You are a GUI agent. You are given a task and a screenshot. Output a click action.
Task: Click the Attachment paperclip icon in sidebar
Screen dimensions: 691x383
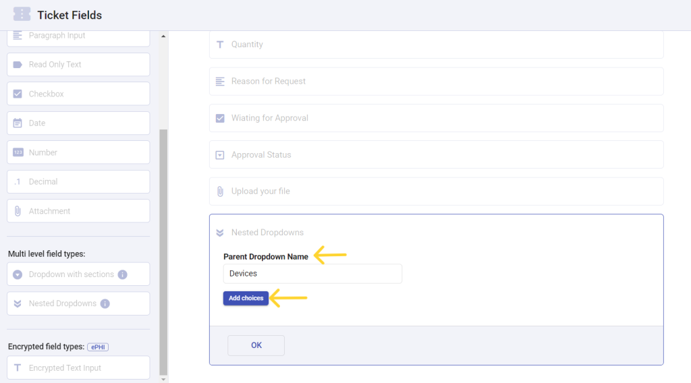(x=18, y=211)
